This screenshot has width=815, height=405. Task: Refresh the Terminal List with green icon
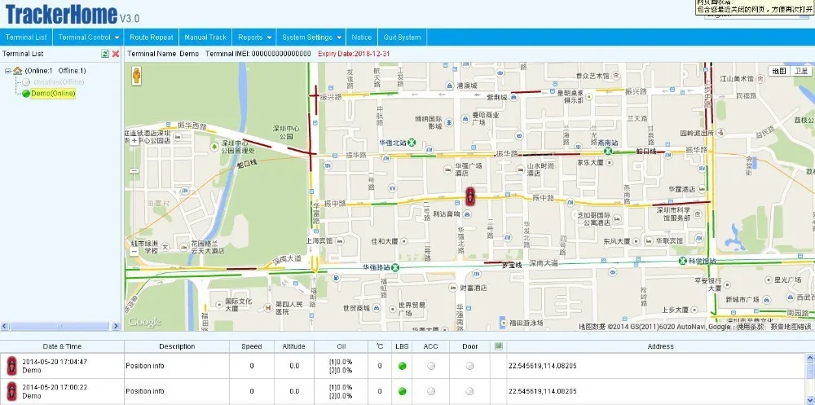click(x=105, y=54)
